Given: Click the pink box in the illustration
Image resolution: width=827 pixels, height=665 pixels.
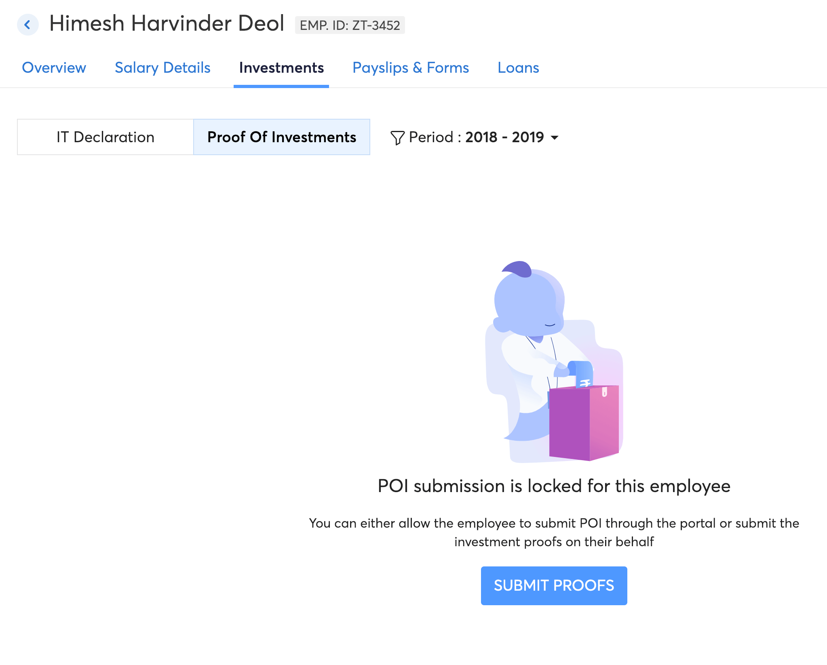Looking at the screenshot, I should pyautogui.click(x=584, y=423).
